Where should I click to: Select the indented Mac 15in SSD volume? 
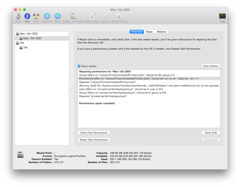(x=42, y=38)
